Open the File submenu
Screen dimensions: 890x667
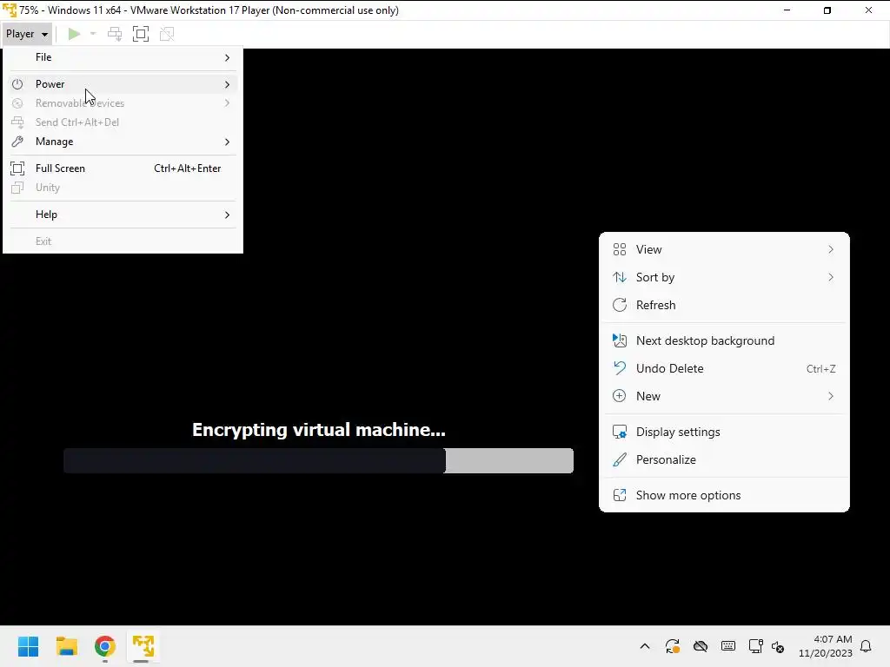123,57
